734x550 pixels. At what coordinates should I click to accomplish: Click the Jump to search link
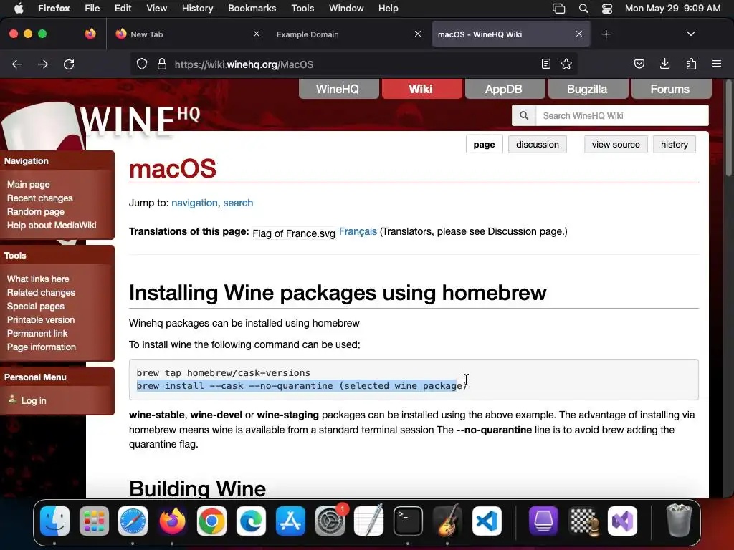tap(238, 203)
